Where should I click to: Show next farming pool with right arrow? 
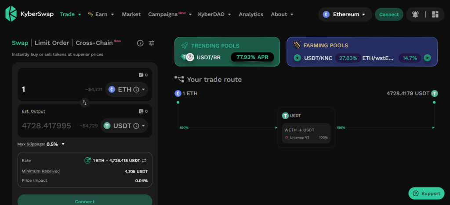coord(427,58)
